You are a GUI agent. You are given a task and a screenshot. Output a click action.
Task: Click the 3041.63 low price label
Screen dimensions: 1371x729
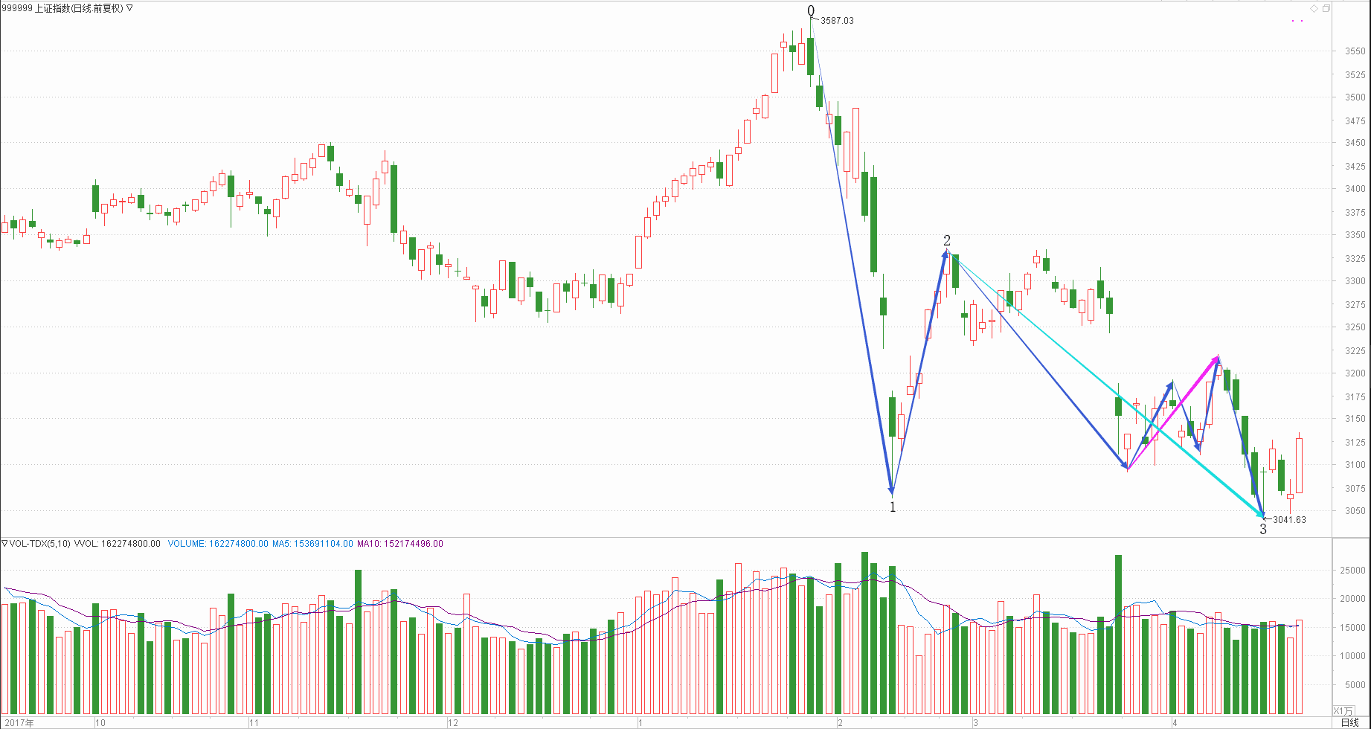click(x=1289, y=520)
